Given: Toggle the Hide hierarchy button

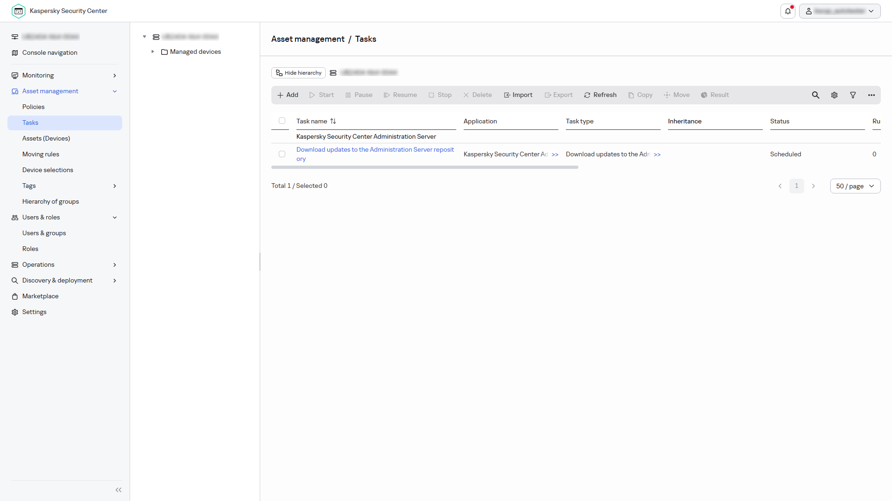Looking at the screenshot, I should [x=298, y=73].
